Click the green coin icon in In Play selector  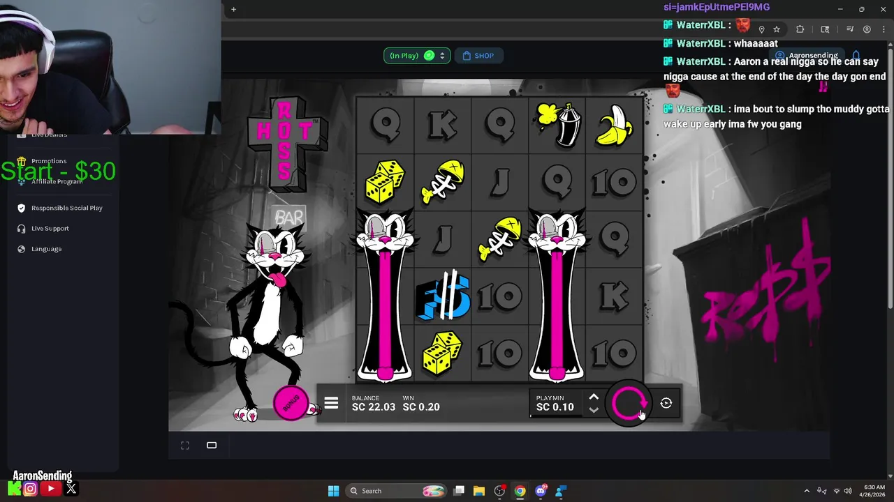pos(429,56)
